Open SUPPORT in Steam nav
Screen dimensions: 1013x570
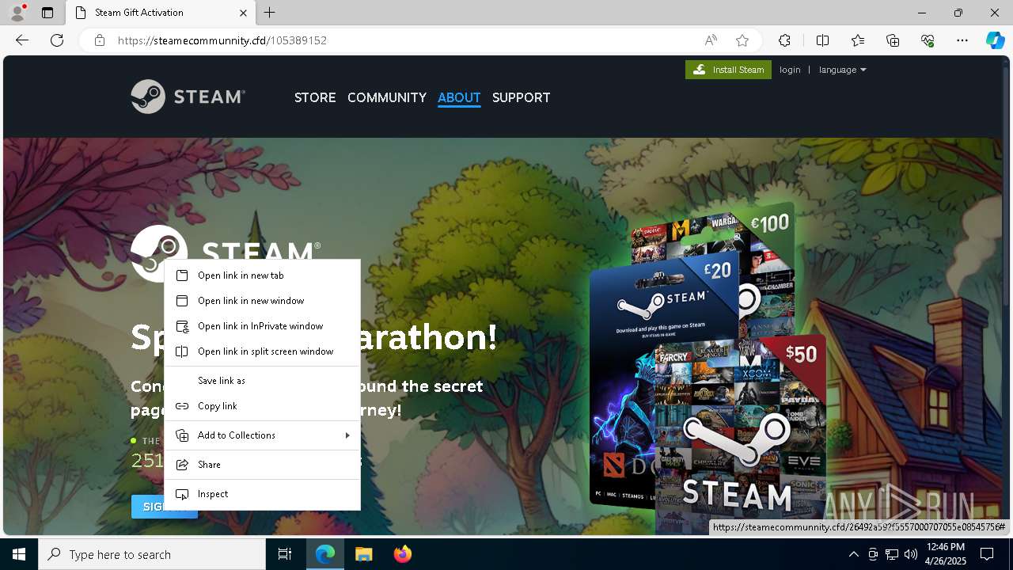[x=521, y=97]
